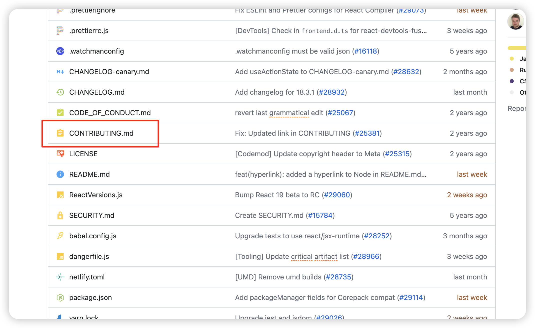Click the markdown icon beside CHANGELOG-canary.md
535x328 pixels.
tap(60, 72)
